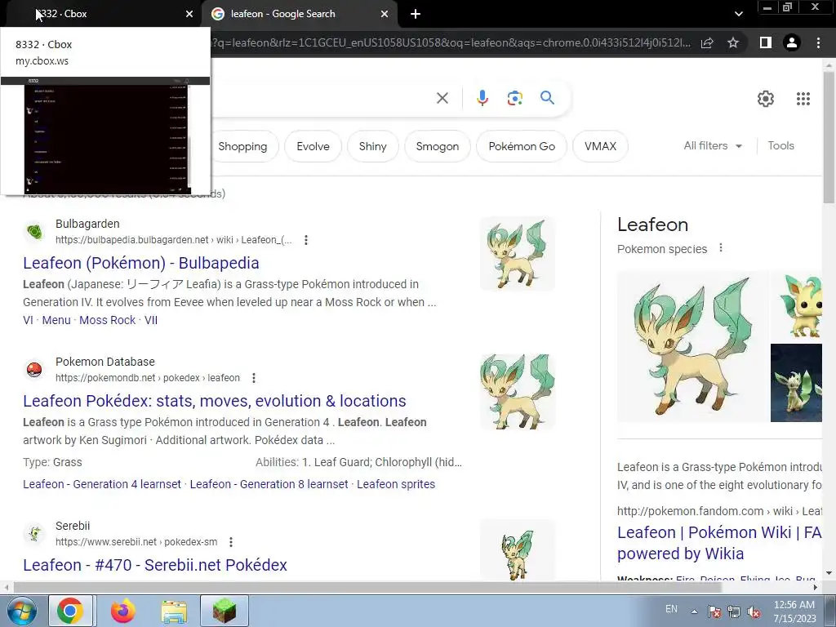This screenshot has width=836, height=627.
Task: Open Google quick settings gear
Action: [x=766, y=99]
